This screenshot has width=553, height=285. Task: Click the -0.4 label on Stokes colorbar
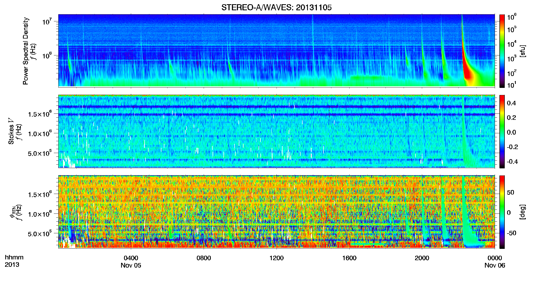(x=512, y=161)
